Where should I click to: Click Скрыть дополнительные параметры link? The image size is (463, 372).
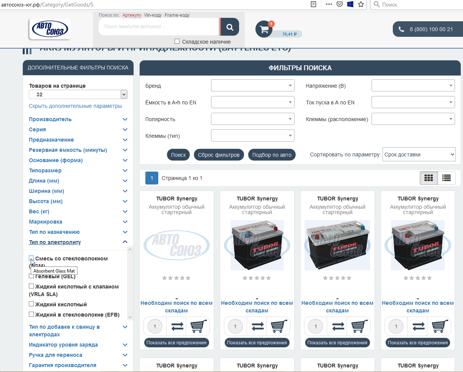pos(75,106)
